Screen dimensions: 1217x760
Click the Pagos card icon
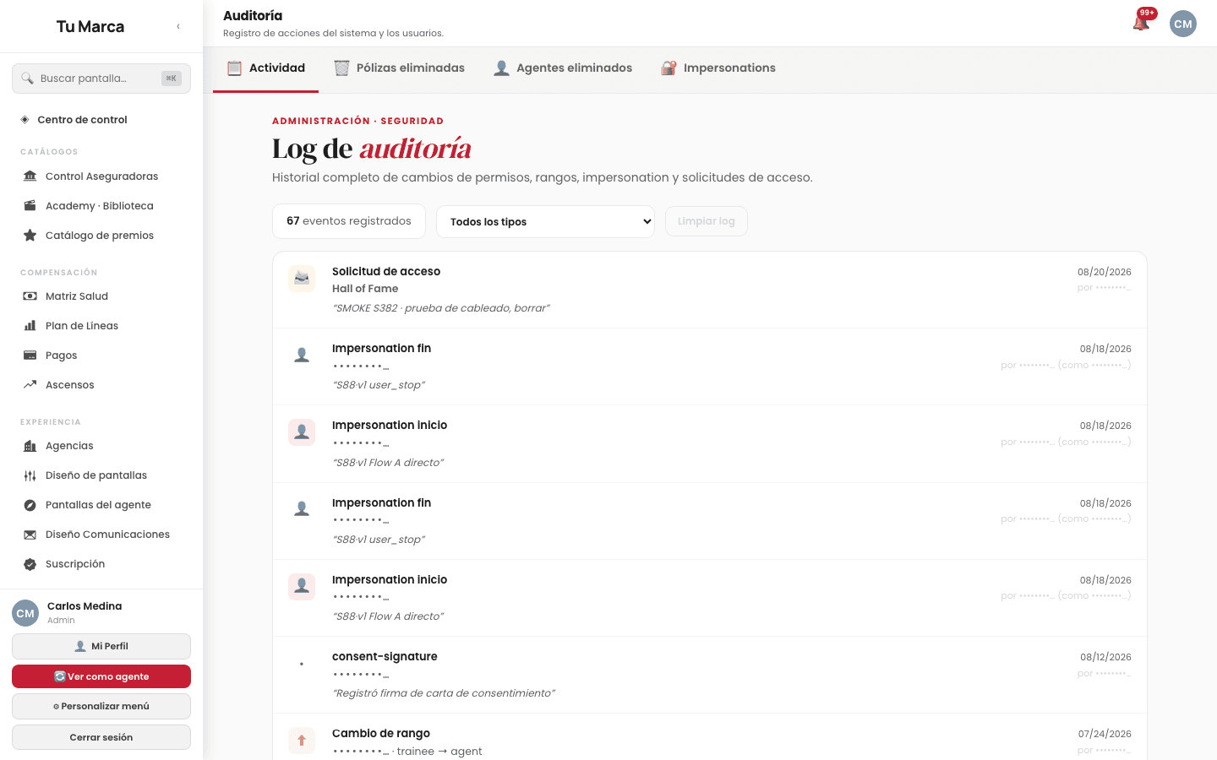click(x=30, y=356)
